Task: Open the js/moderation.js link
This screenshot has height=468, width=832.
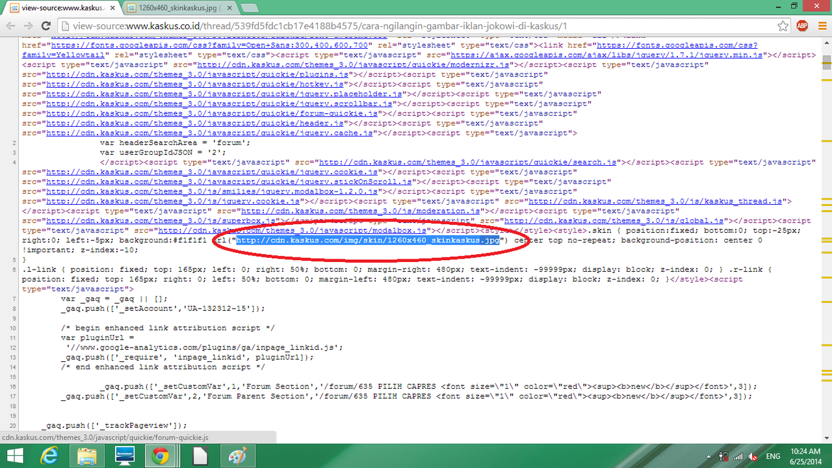Action: (x=360, y=211)
